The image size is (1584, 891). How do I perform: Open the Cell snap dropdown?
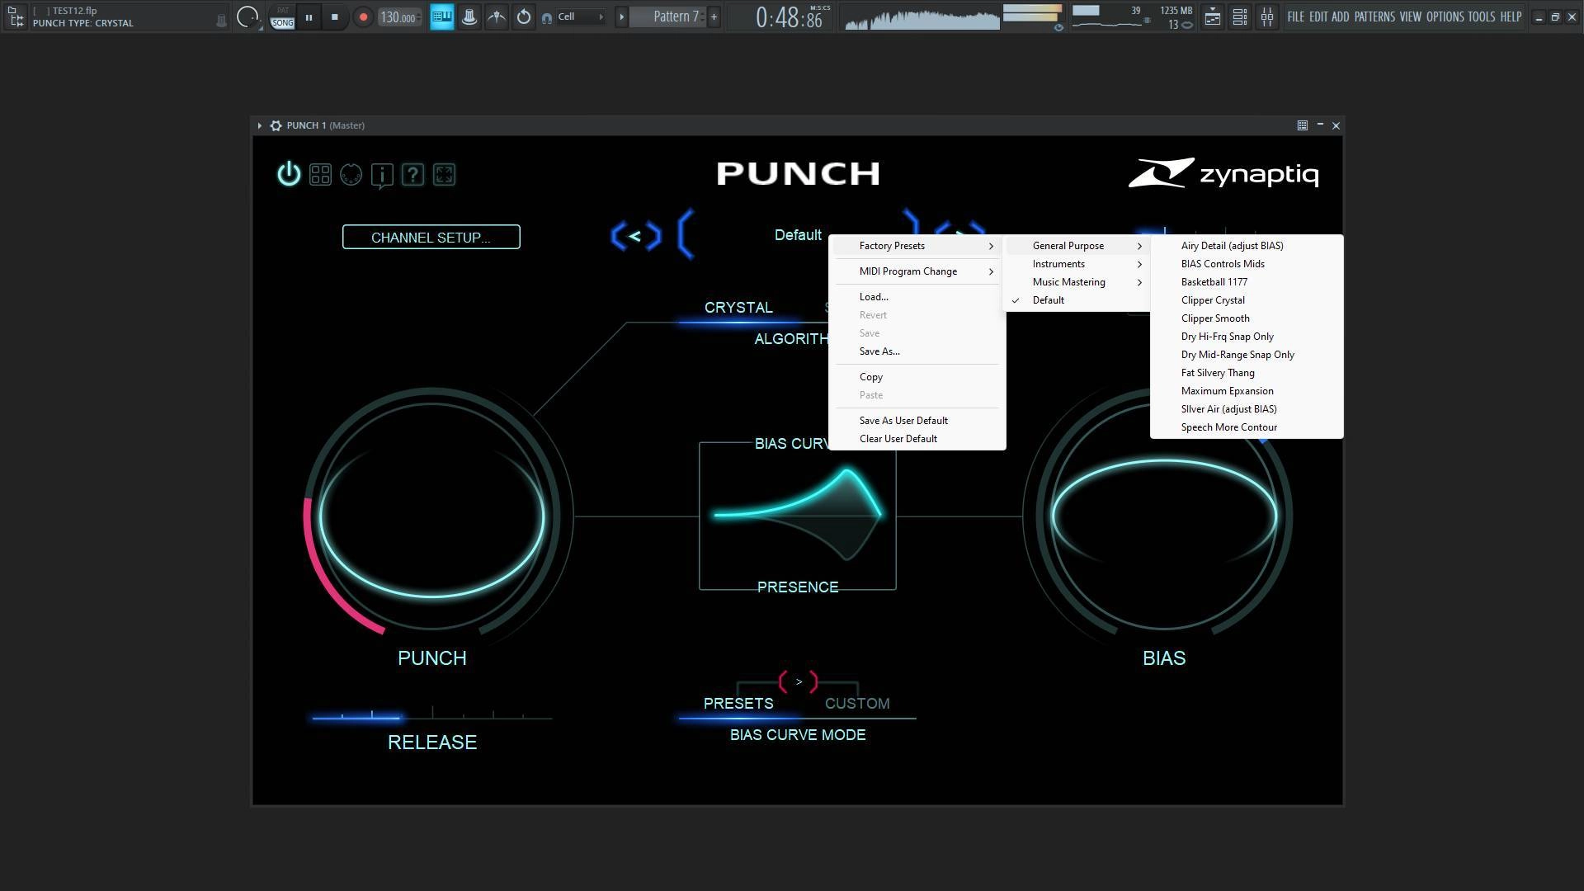[581, 16]
